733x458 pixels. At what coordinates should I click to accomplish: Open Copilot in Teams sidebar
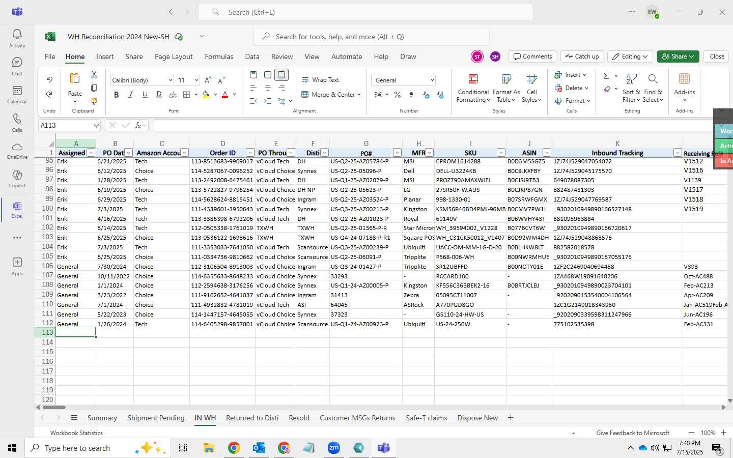point(17,179)
